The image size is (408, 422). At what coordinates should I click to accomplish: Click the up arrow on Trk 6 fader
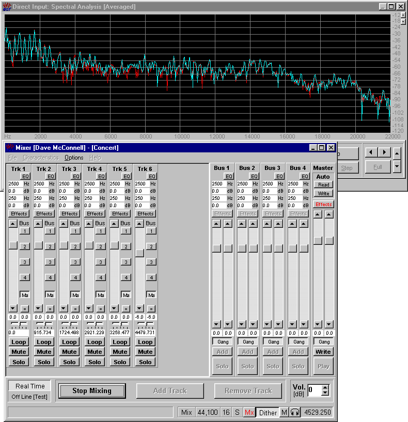139,223
